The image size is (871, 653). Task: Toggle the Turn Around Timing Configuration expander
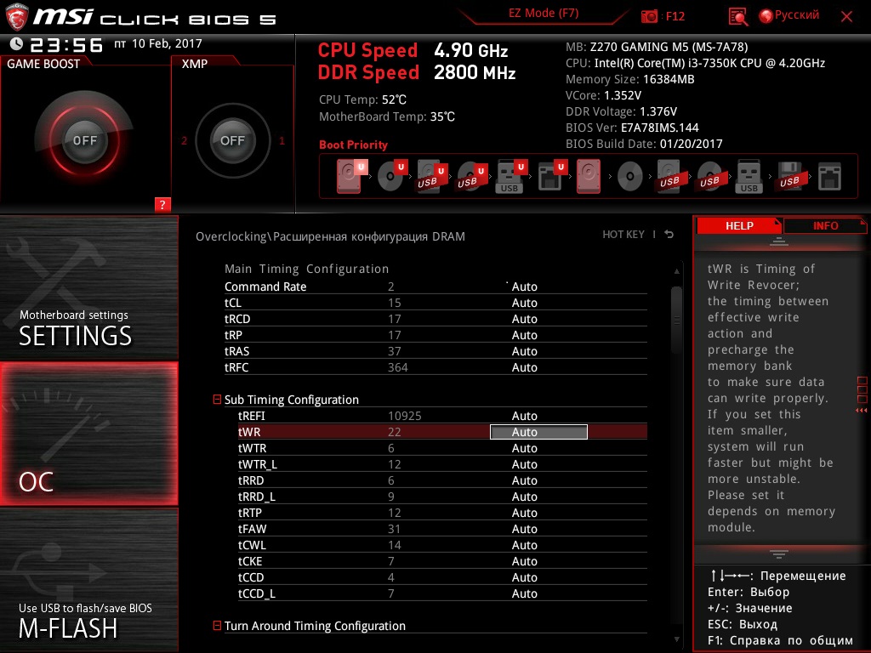[217, 626]
